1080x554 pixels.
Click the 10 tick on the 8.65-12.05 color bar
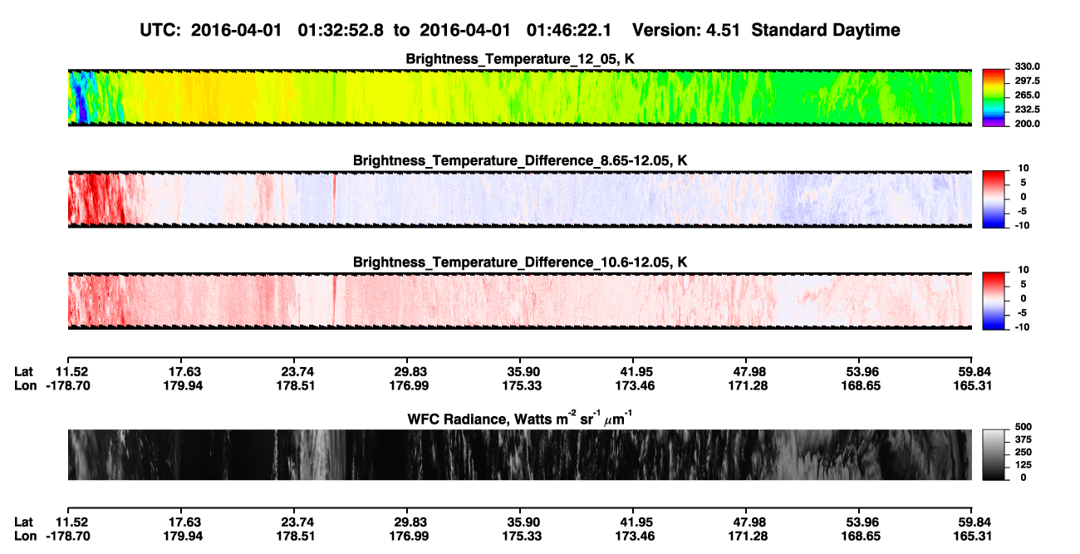click(x=1023, y=168)
